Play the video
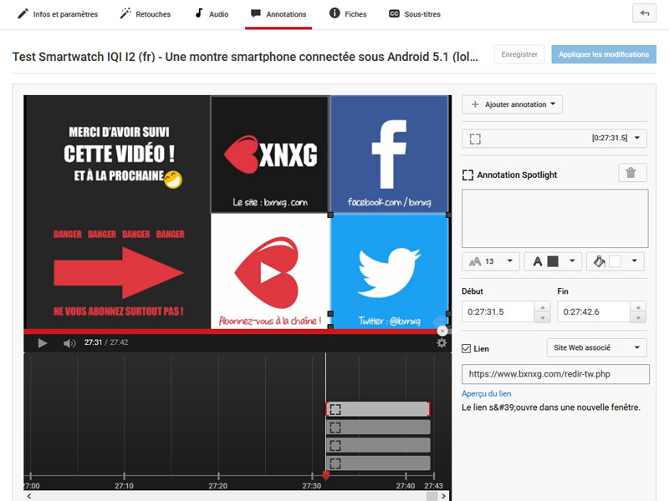This screenshot has height=501, width=669. (43, 343)
